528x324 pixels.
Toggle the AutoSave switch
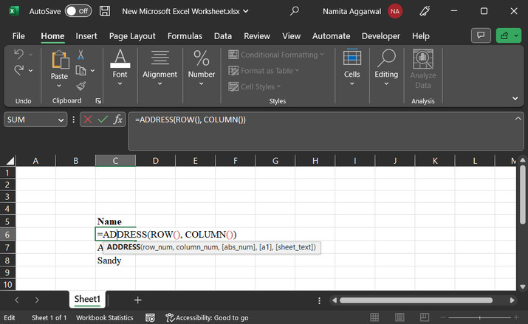78,11
